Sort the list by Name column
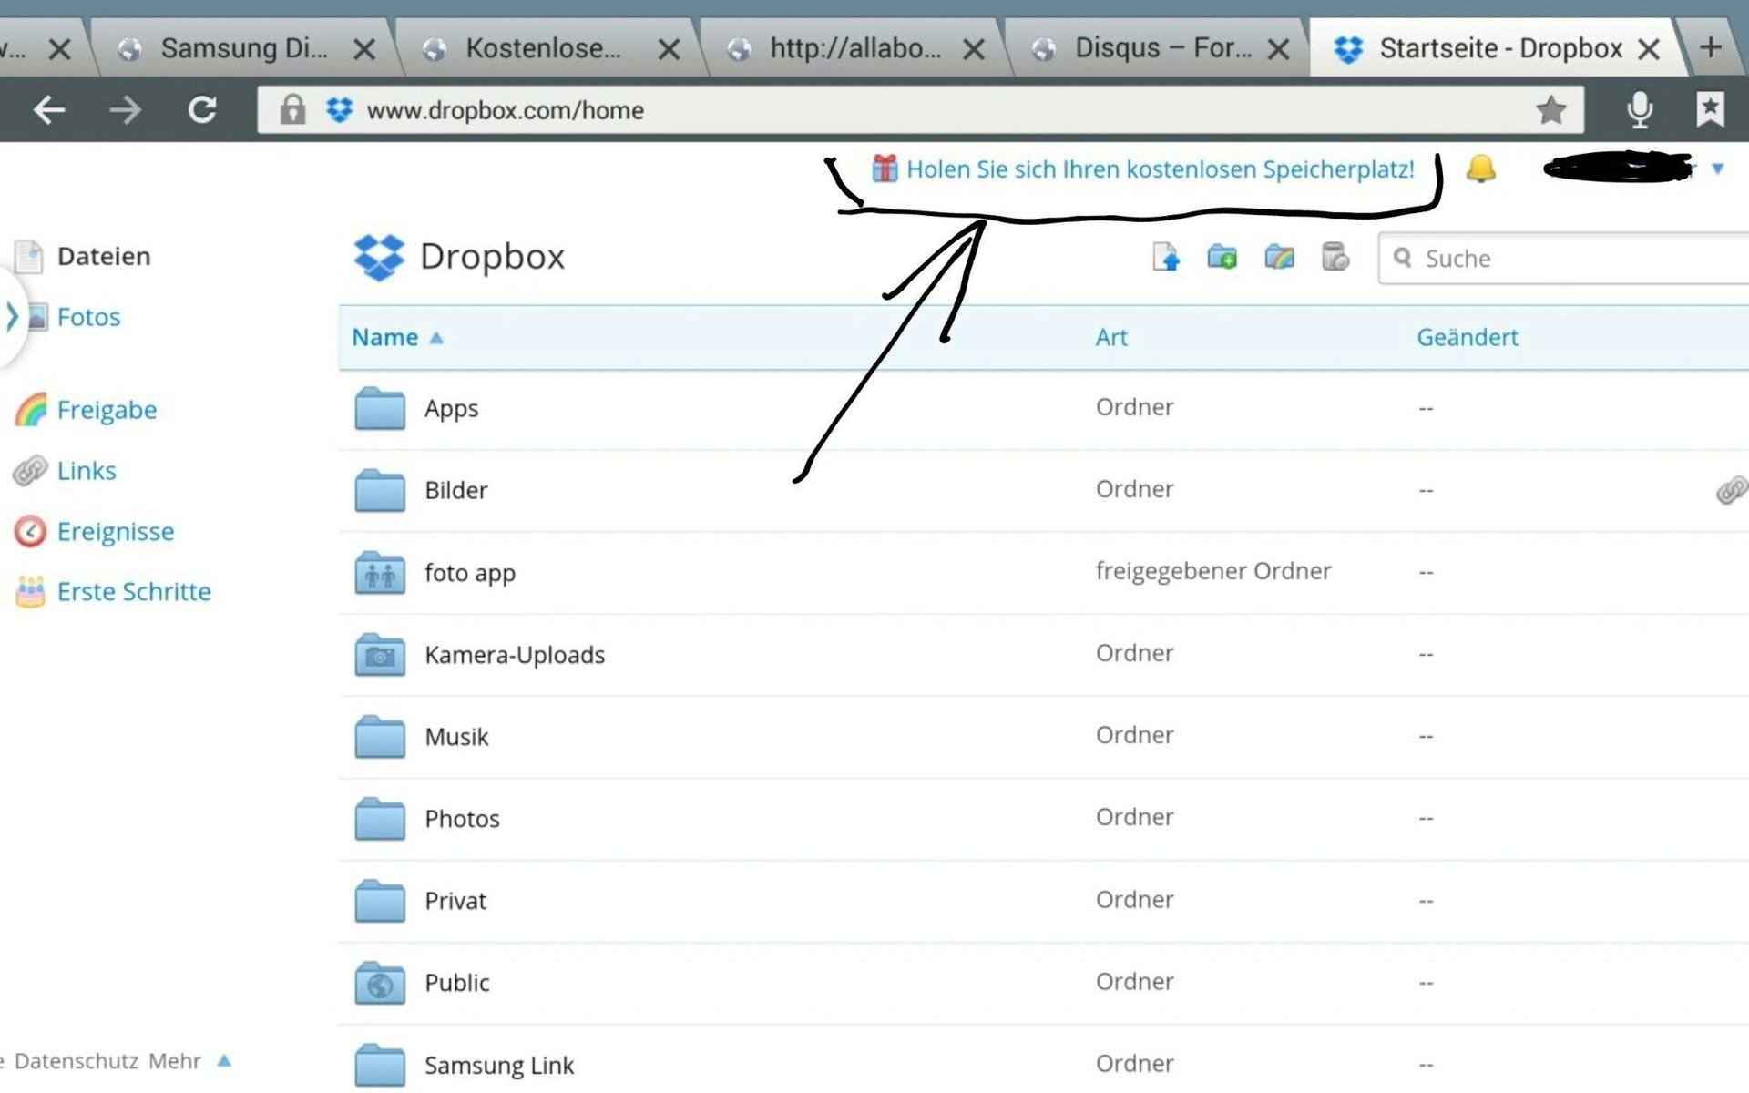Screen dimensions: 1749x1093 tap(397, 337)
